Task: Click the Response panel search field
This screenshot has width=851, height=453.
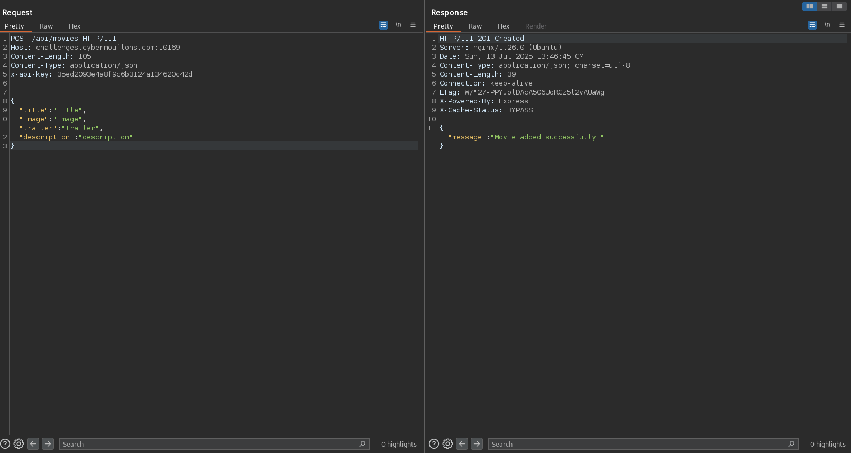Action: (637, 445)
